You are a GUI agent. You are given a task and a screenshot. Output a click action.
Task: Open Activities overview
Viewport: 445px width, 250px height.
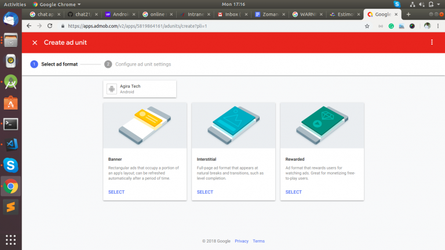coord(14,4)
